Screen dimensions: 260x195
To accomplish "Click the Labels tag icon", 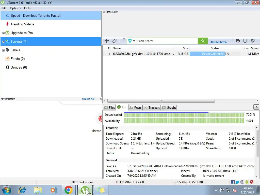I will tap(7, 50).
